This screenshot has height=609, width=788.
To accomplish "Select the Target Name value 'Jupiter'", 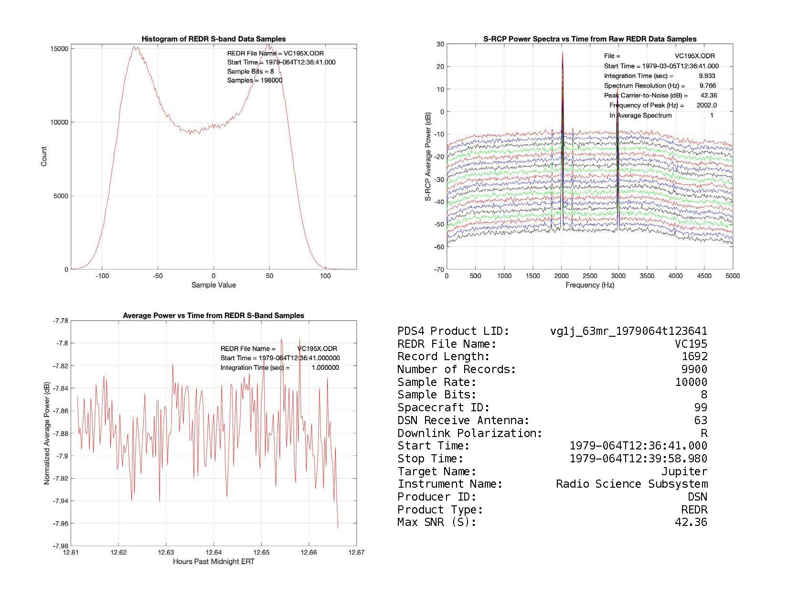I will 684,471.
